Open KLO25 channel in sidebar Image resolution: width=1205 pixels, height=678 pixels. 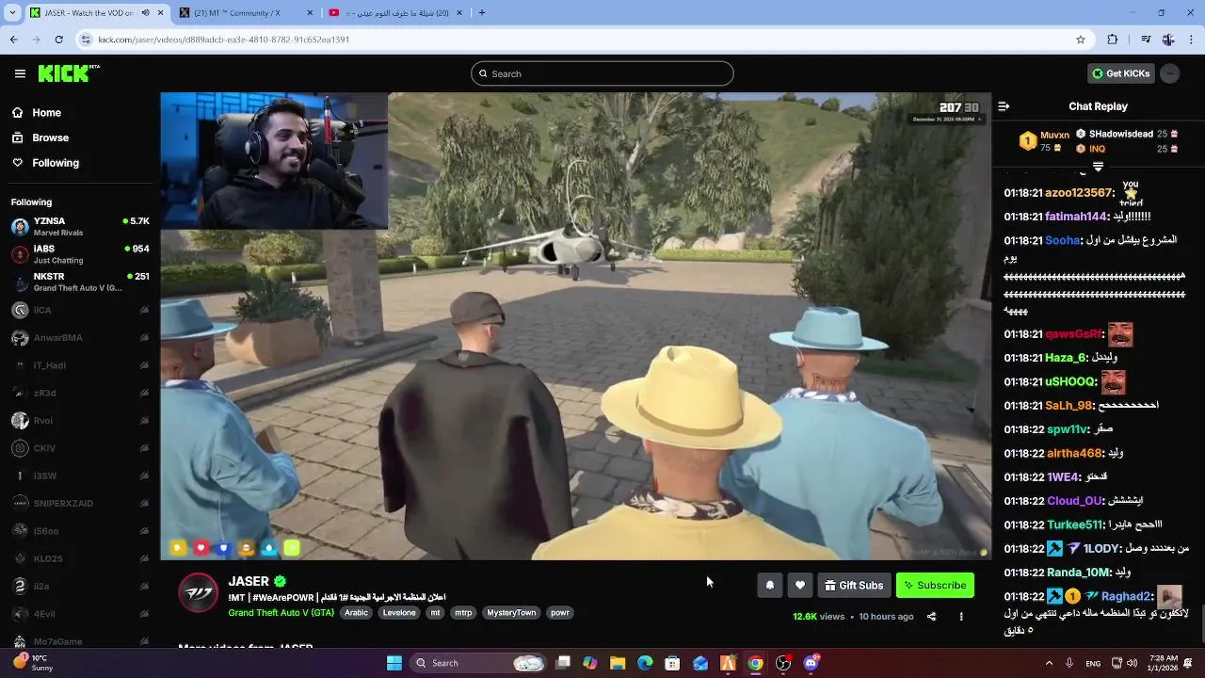coord(80,558)
